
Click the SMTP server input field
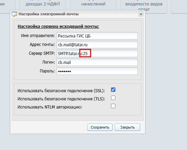[97, 53]
